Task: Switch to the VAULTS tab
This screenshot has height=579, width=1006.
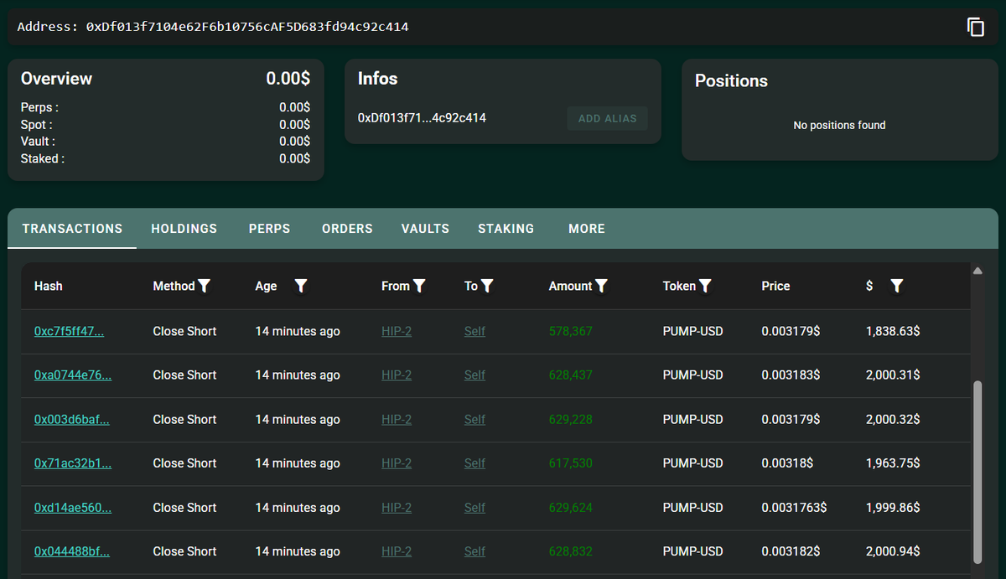Action: 425,228
